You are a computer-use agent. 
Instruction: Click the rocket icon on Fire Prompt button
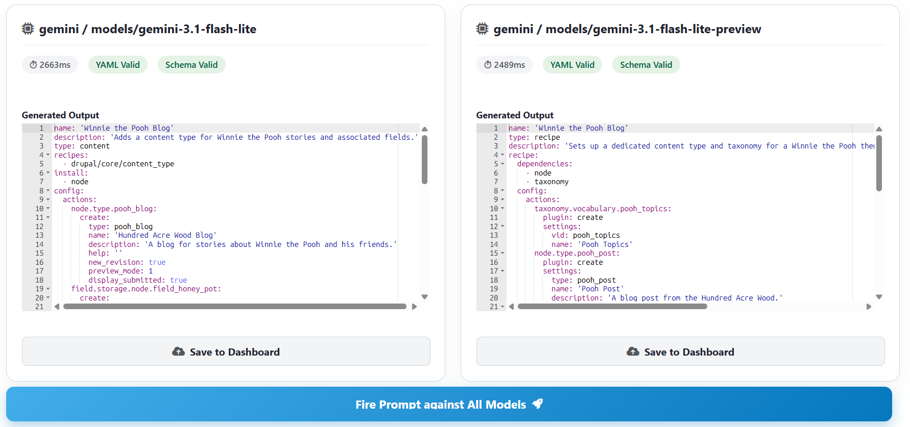pyautogui.click(x=537, y=404)
